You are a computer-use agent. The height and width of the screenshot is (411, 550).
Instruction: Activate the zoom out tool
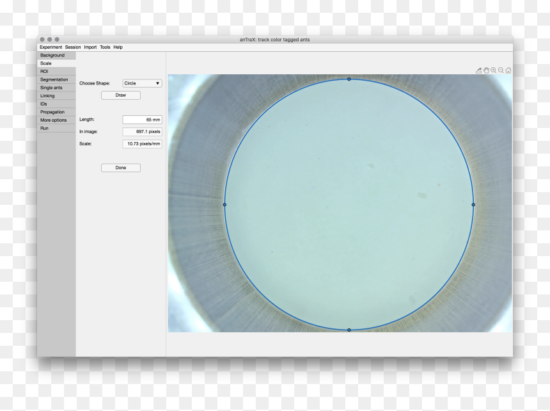pos(501,70)
